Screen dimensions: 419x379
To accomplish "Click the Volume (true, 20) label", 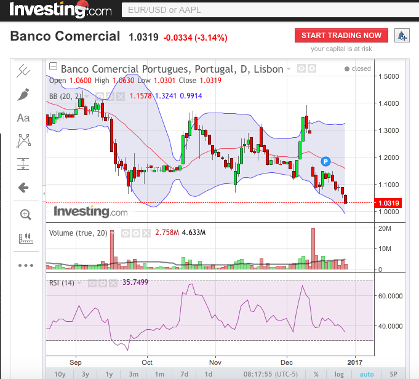I will pyautogui.click(x=78, y=233).
